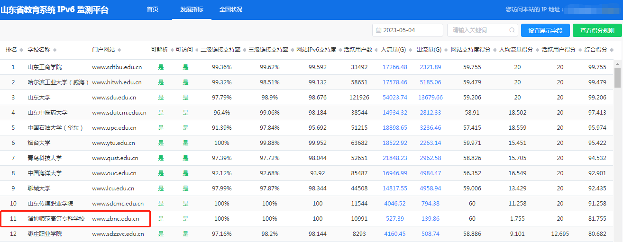623x242 pixels.
Task: Click the calendar icon in date field
Action: [378, 30]
